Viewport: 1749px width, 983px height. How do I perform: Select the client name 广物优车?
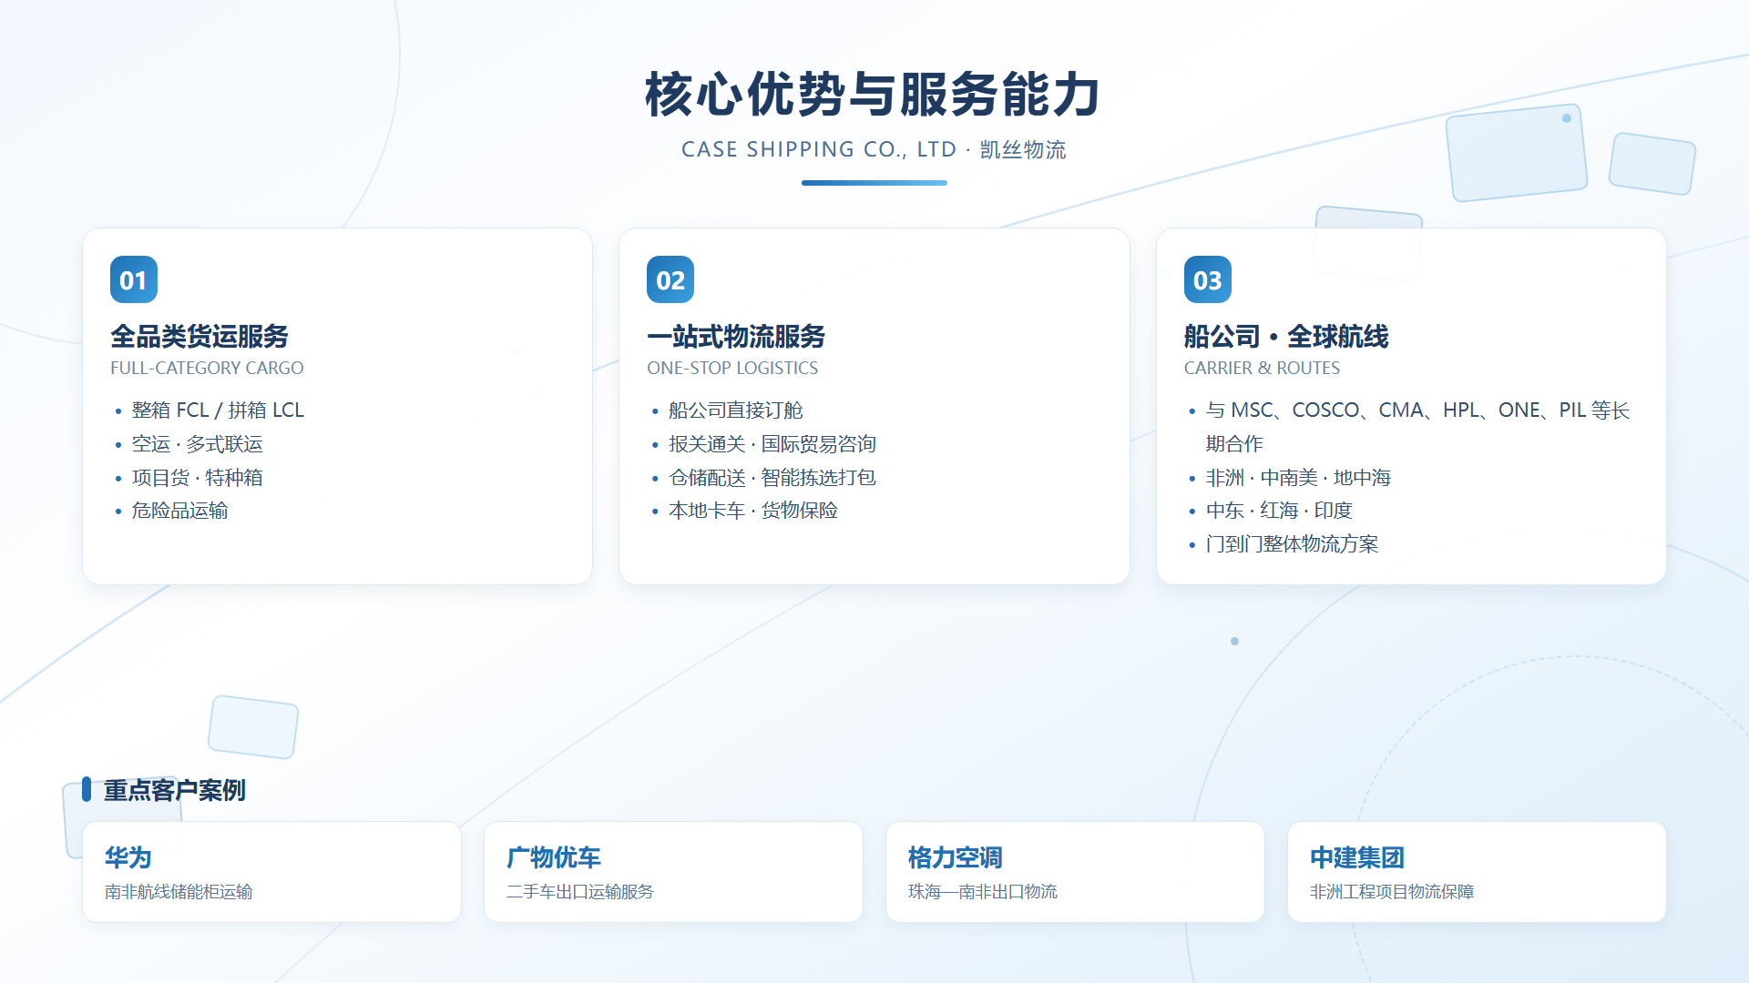coord(554,857)
